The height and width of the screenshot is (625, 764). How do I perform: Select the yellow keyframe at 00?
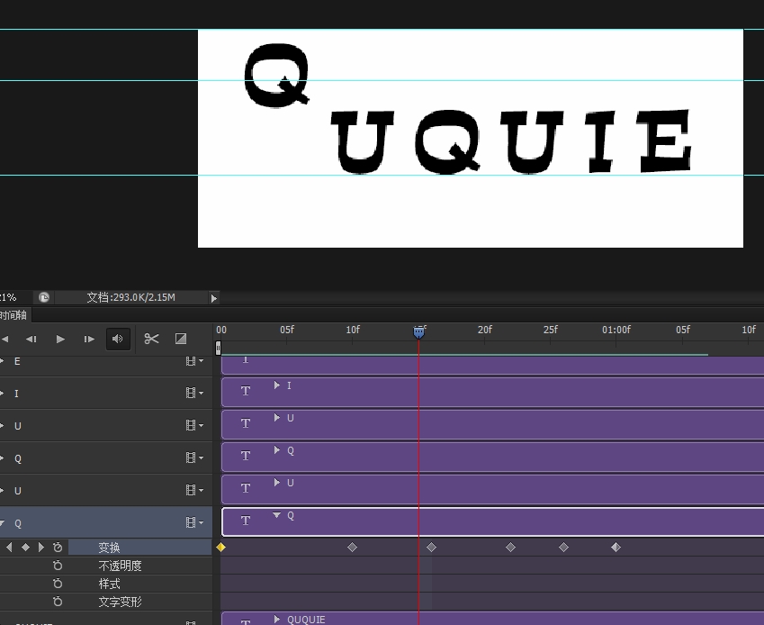pyautogui.click(x=220, y=548)
